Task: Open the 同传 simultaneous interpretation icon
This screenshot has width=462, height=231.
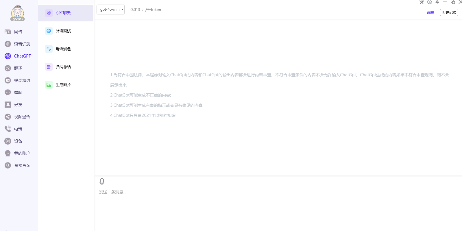Action: pyautogui.click(x=8, y=32)
